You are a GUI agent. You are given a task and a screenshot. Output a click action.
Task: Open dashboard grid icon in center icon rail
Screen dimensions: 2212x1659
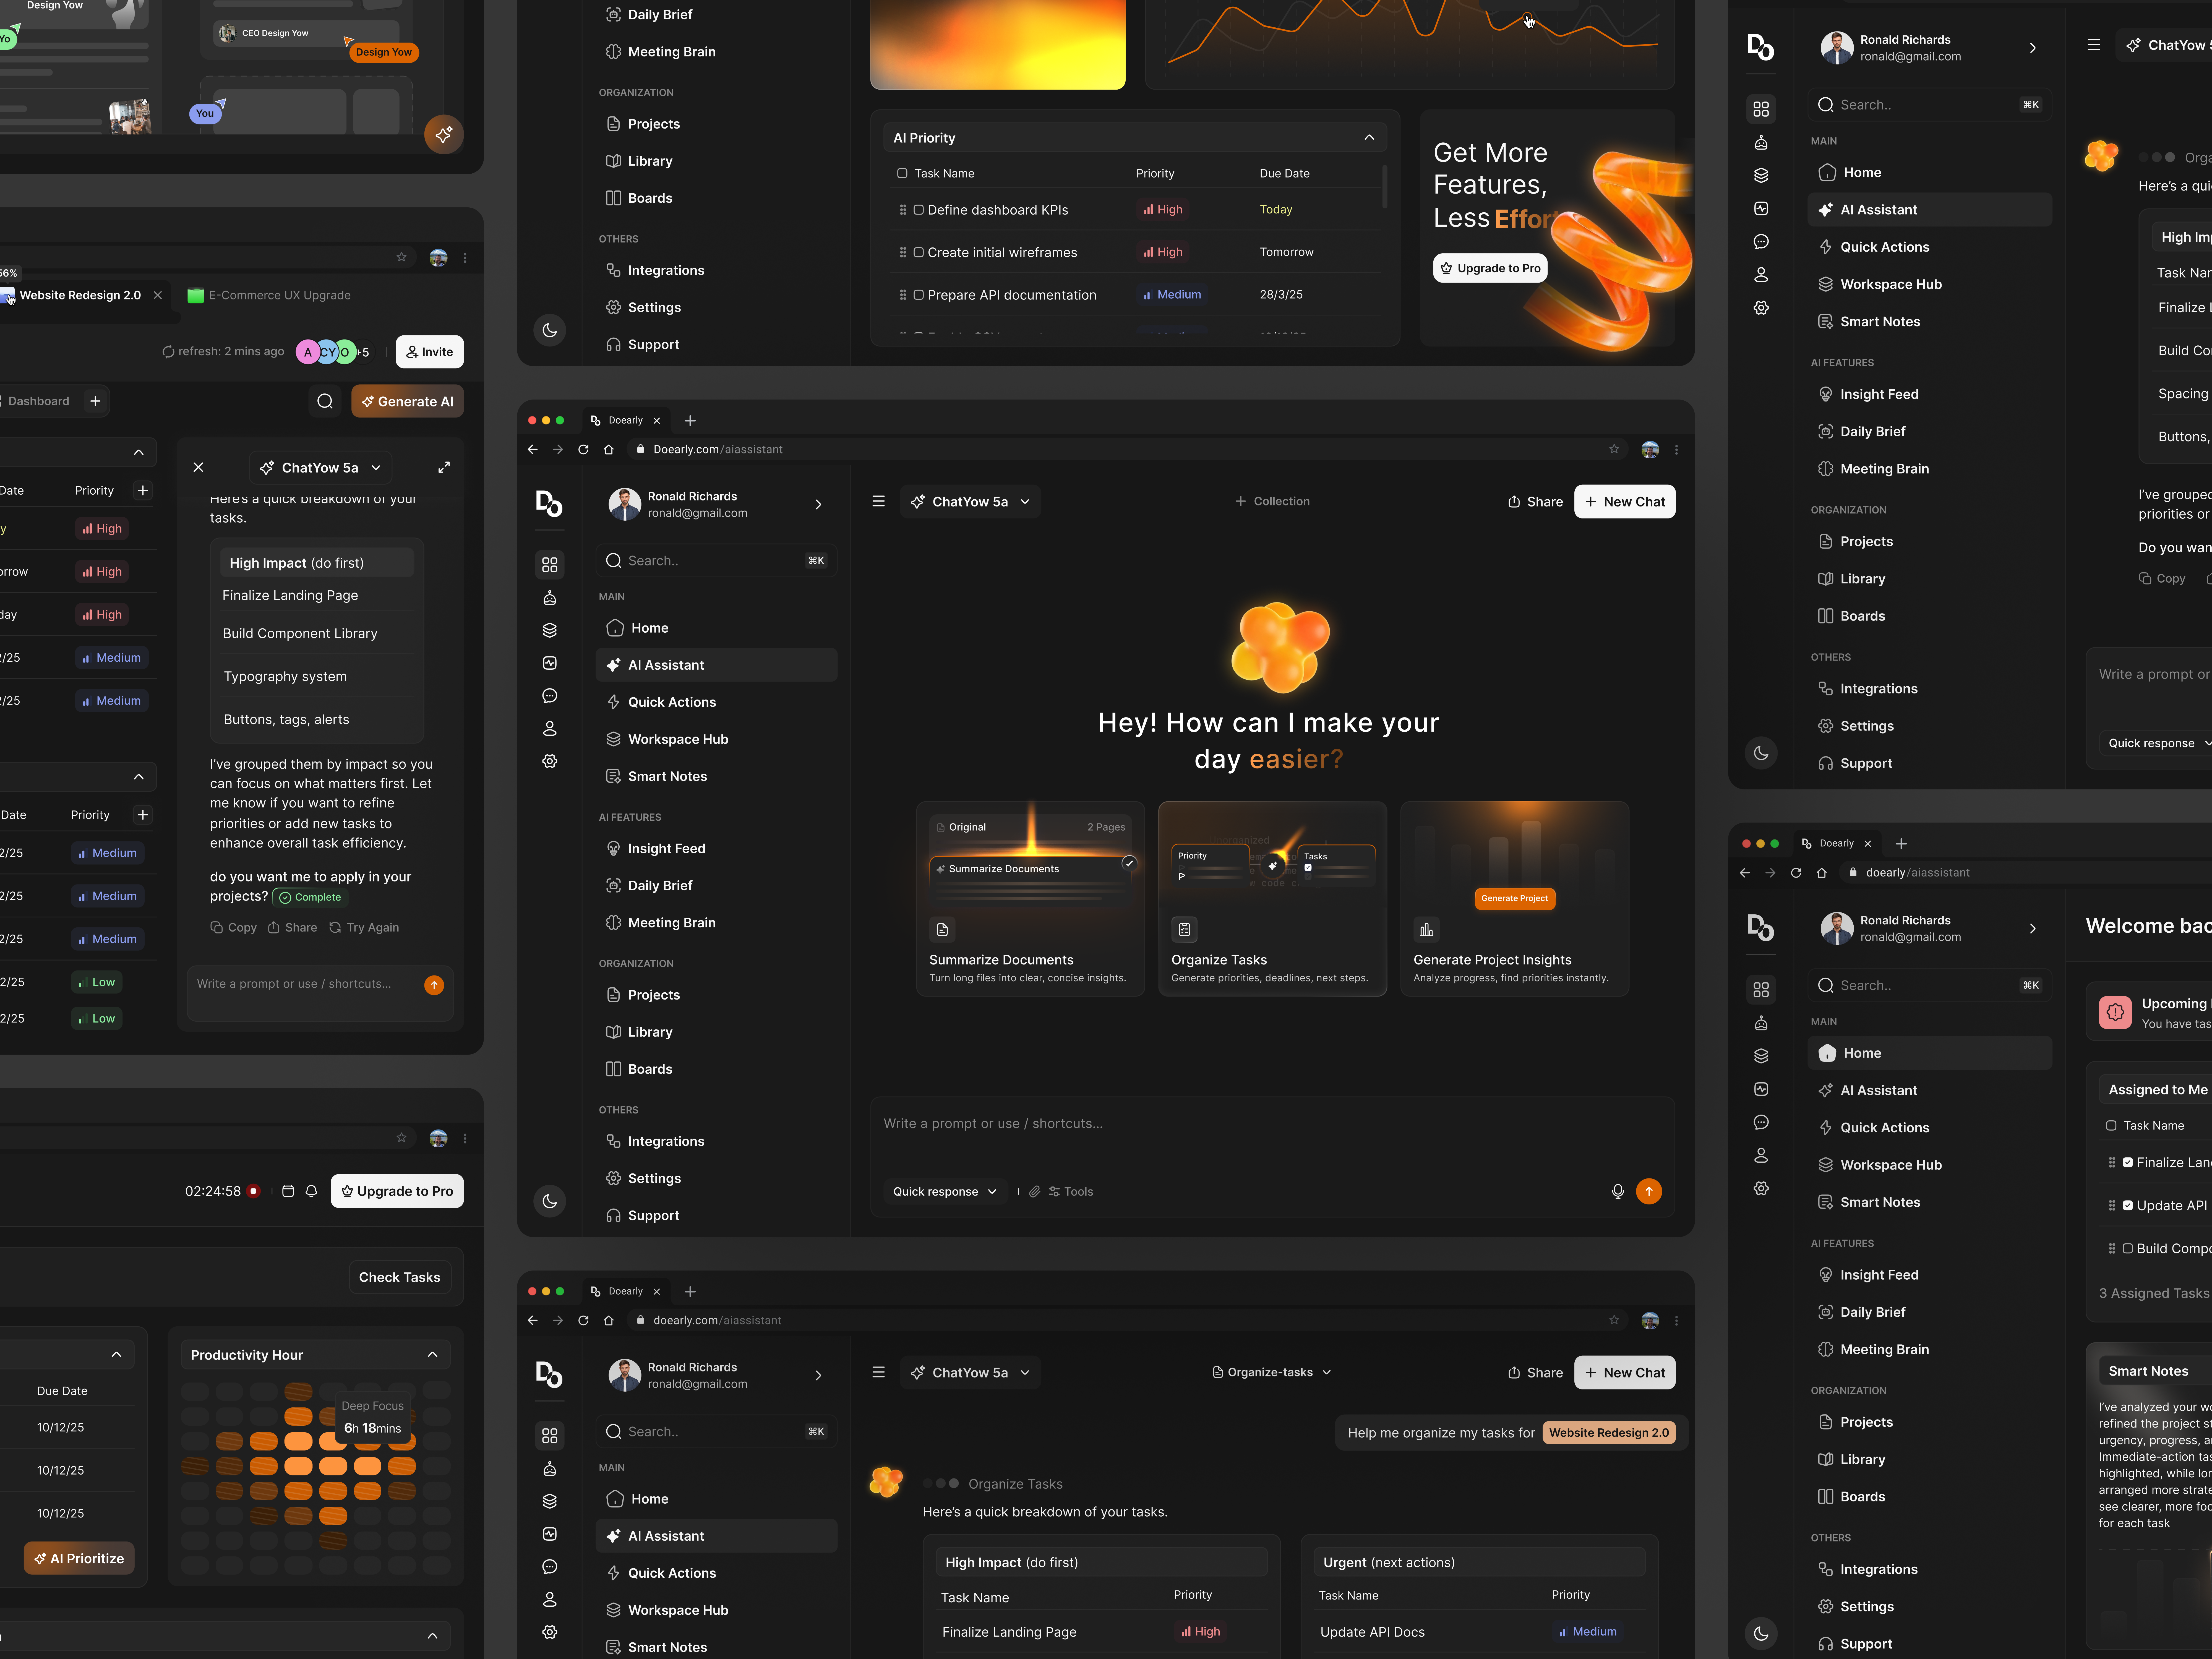550,565
